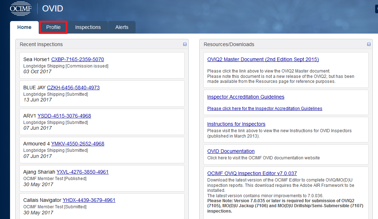Open the Inspections tab
The image size is (378, 219).
tap(88, 28)
